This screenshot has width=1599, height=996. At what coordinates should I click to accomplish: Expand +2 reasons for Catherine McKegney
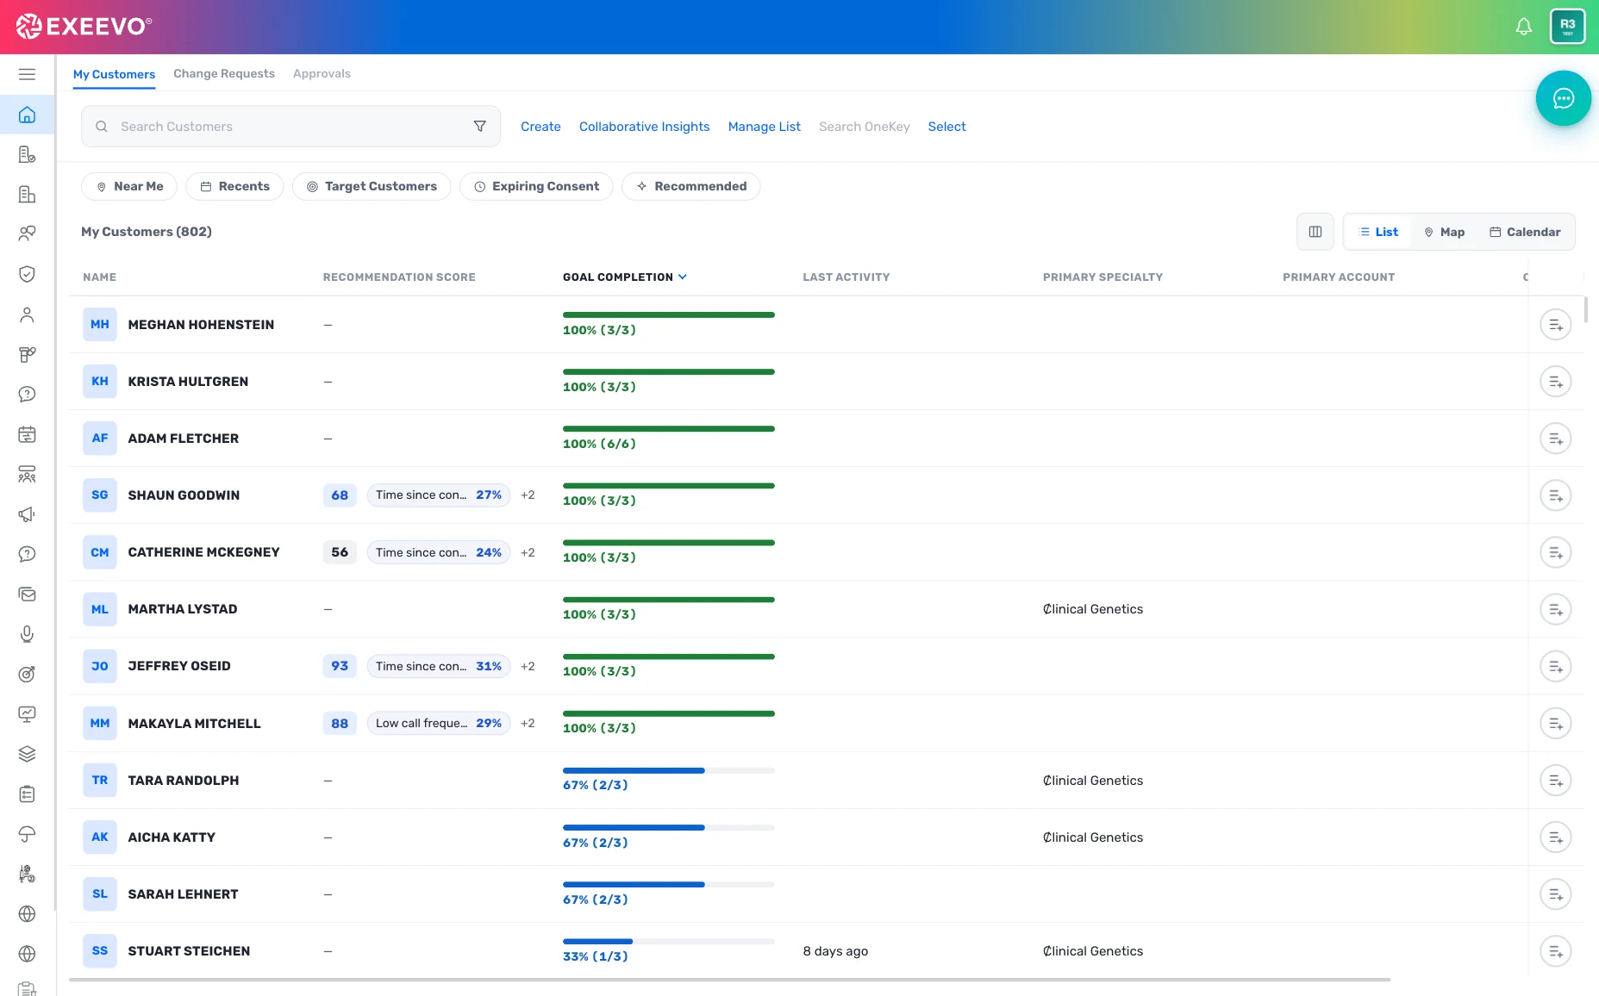(528, 552)
